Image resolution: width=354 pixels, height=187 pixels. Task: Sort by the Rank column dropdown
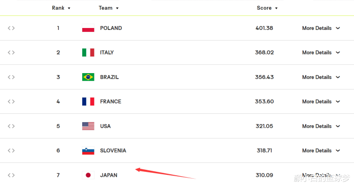[61, 8]
